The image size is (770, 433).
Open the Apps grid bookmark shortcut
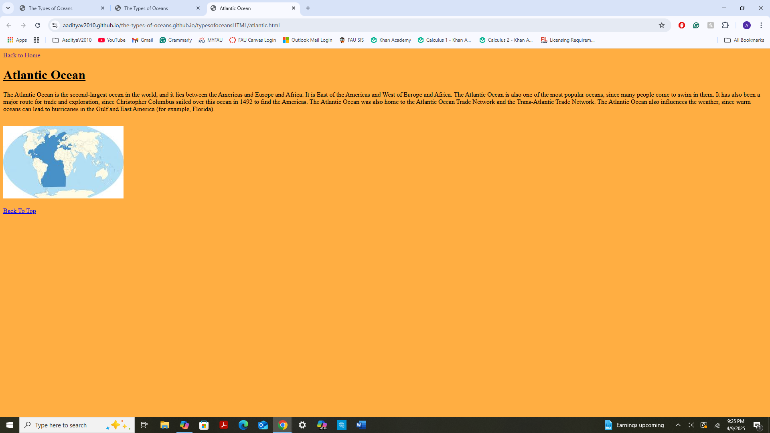click(17, 40)
